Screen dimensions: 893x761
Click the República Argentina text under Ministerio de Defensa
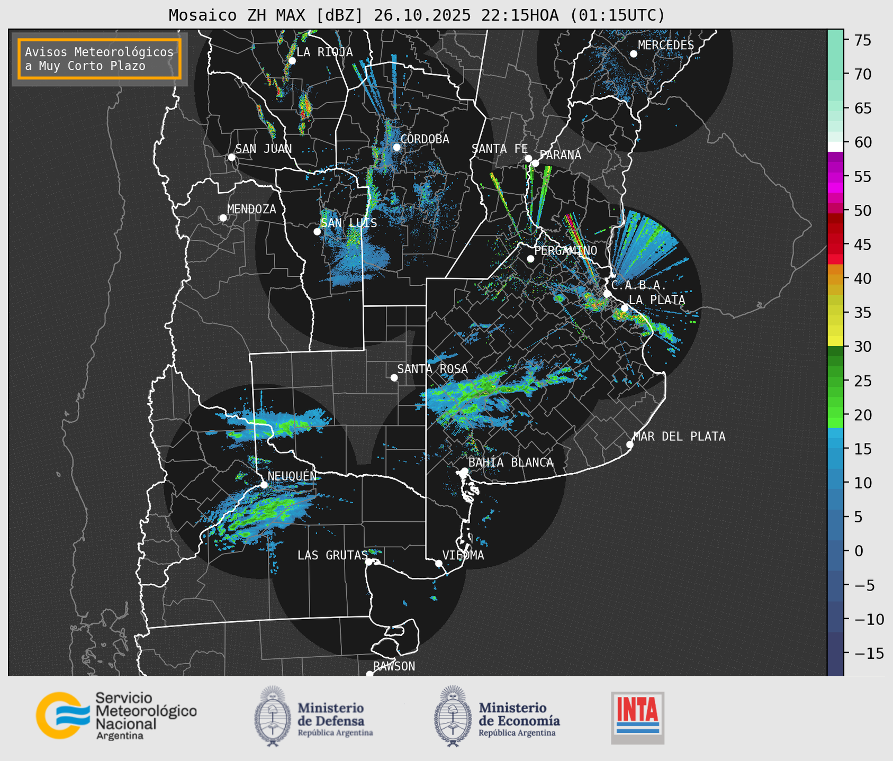click(x=336, y=733)
